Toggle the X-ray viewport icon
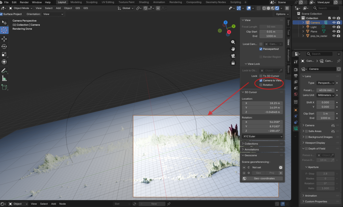The width and height of the screenshot is (343, 207). 258,8
